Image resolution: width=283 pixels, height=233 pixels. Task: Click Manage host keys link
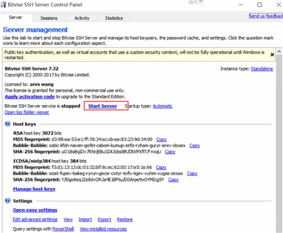pos(34,189)
